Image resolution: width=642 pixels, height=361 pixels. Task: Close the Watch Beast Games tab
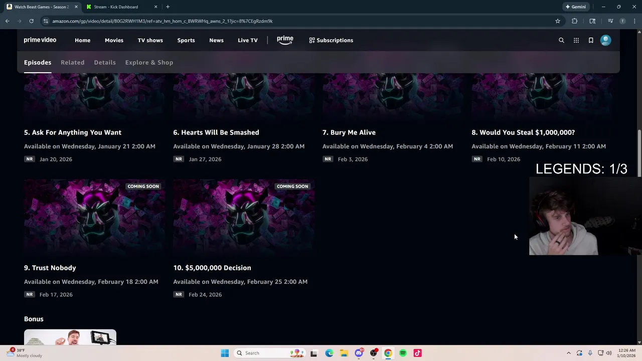pos(76,7)
